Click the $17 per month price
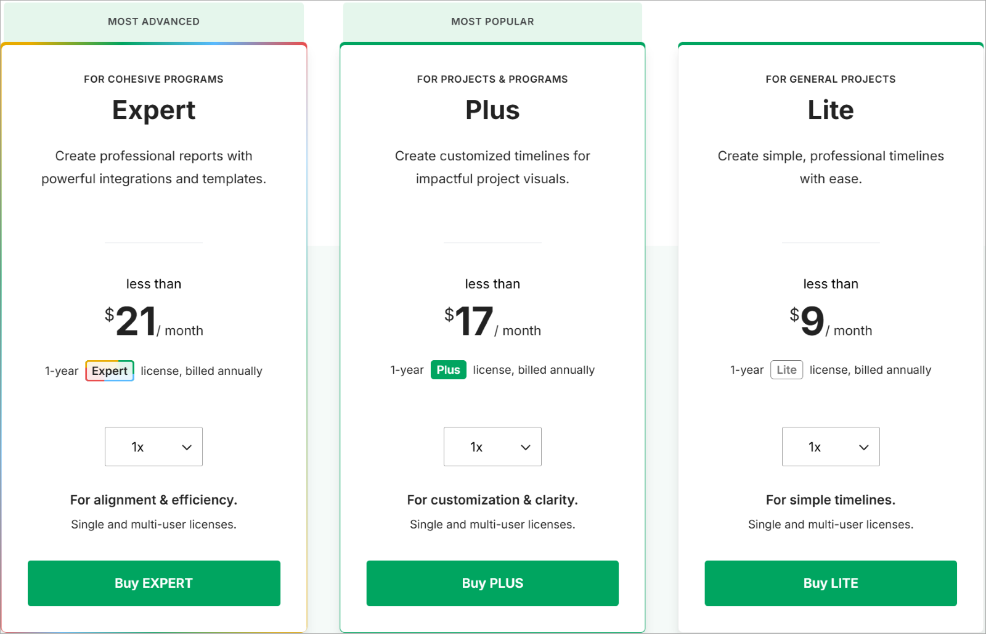Image resolution: width=986 pixels, height=634 pixels. point(492,322)
